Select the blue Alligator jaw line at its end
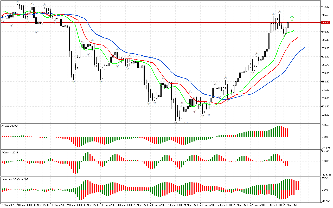The height and width of the screenshot is (208, 333). (304, 48)
